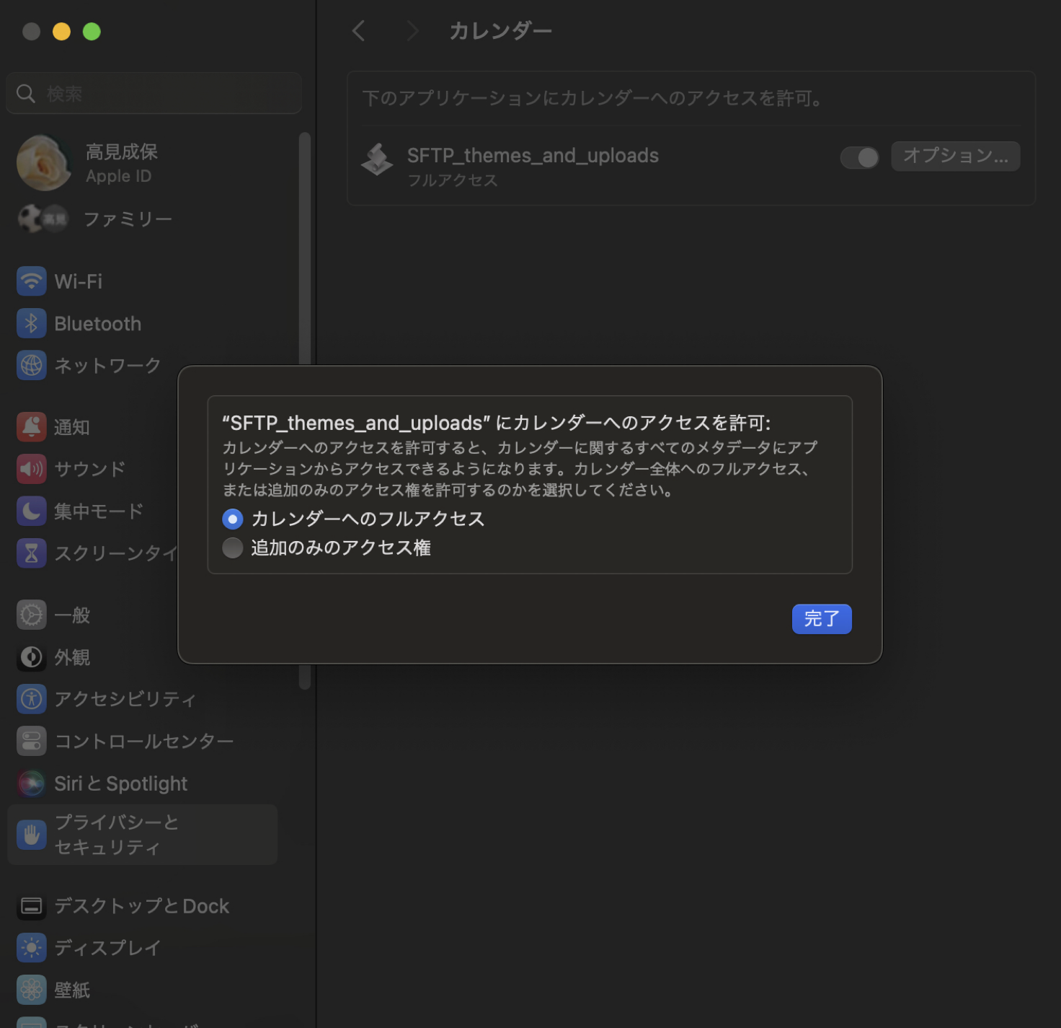The width and height of the screenshot is (1061, 1028).
Task: Select カレンダーへのフルアクセス radio button
Action: 232,519
